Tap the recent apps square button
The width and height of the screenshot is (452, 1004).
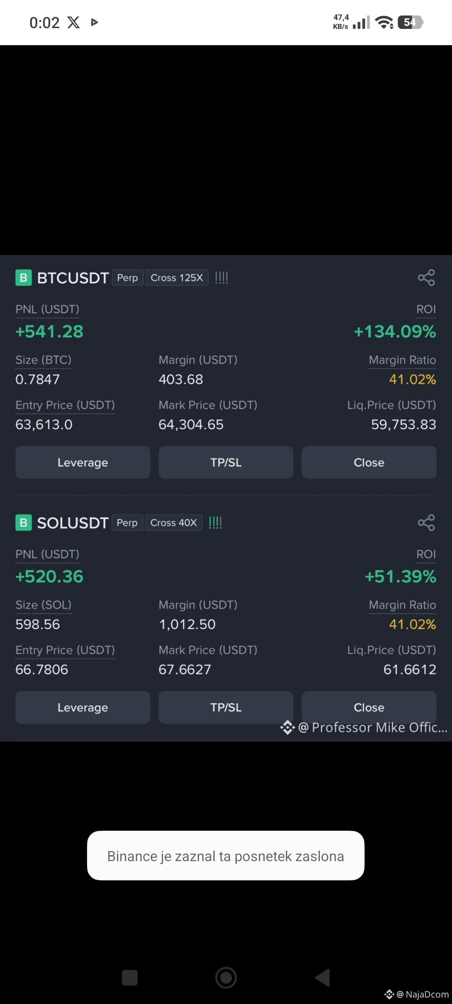click(129, 977)
